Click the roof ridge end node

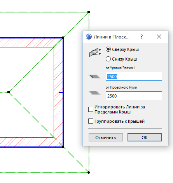9,92
